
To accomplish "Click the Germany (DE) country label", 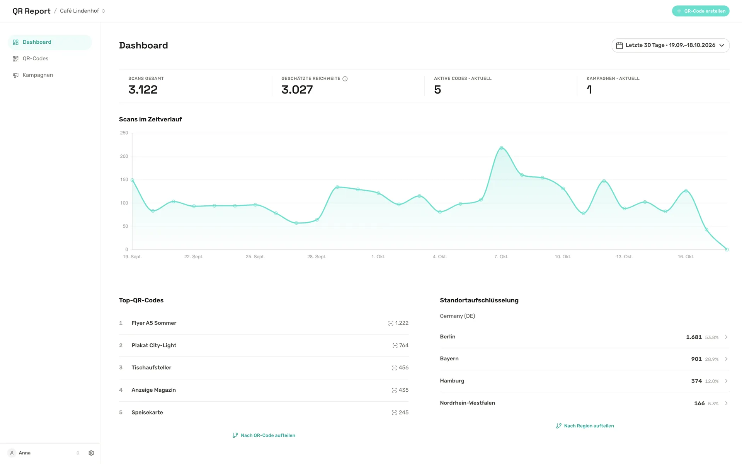I will 457,316.
